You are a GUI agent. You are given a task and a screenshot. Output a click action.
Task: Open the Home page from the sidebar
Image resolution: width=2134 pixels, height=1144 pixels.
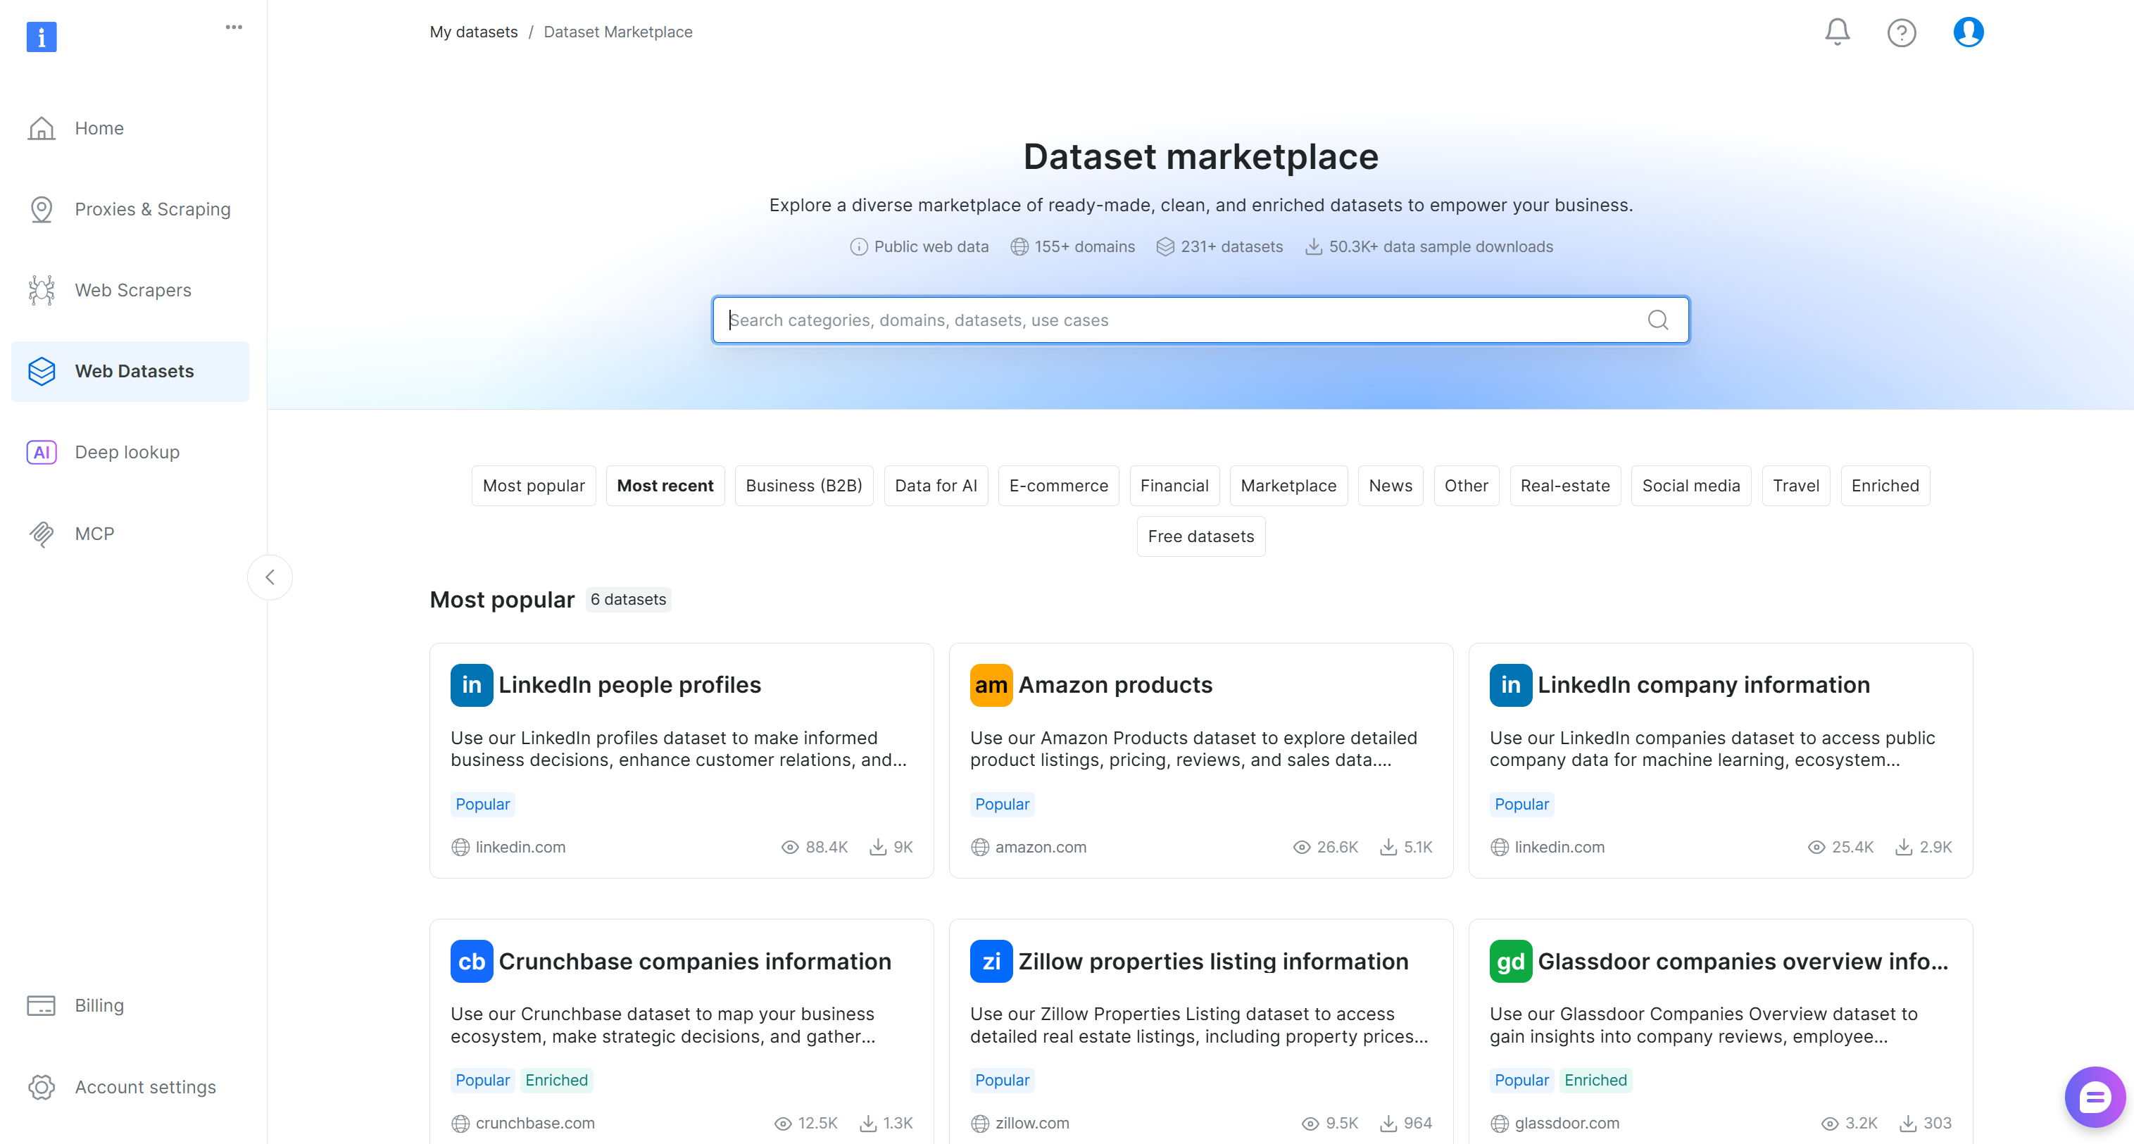[x=99, y=127]
